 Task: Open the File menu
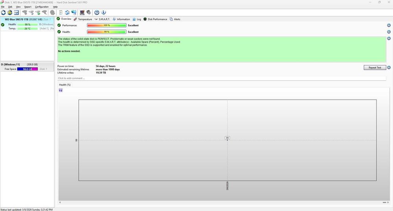3,7
